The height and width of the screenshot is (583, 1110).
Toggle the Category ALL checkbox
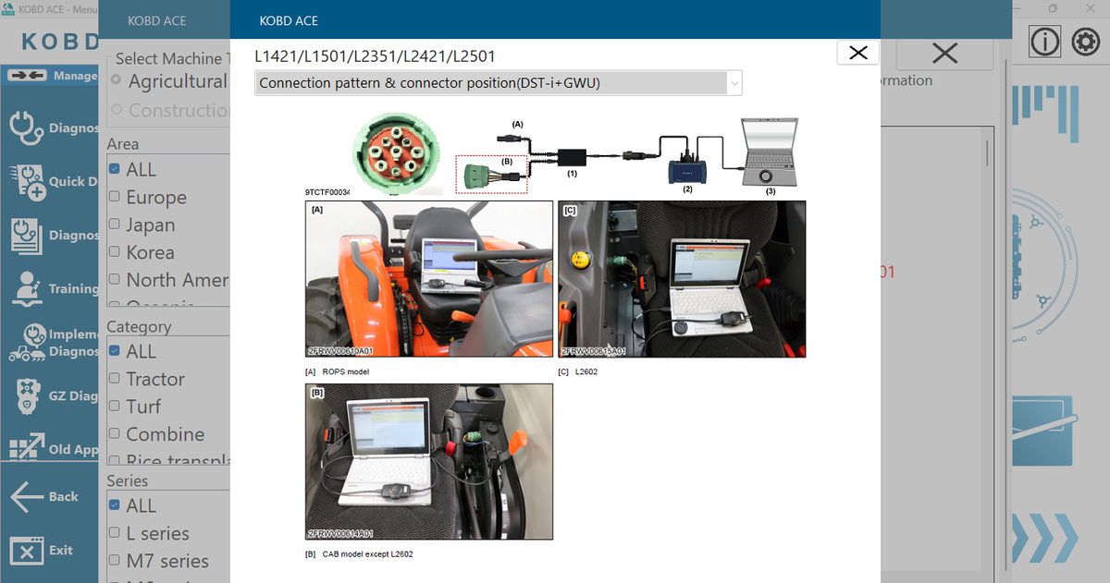115,351
